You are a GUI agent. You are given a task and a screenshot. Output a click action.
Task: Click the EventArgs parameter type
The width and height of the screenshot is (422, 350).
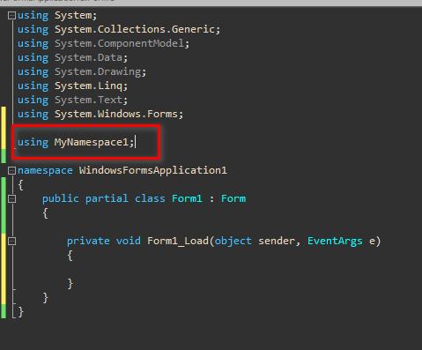[x=335, y=241]
